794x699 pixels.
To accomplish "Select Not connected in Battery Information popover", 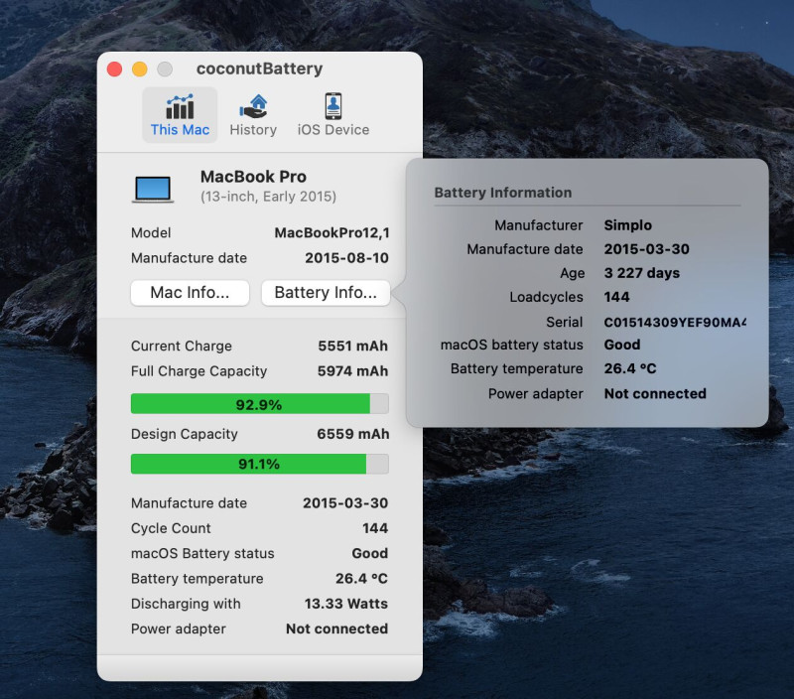I will pyautogui.click(x=655, y=393).
